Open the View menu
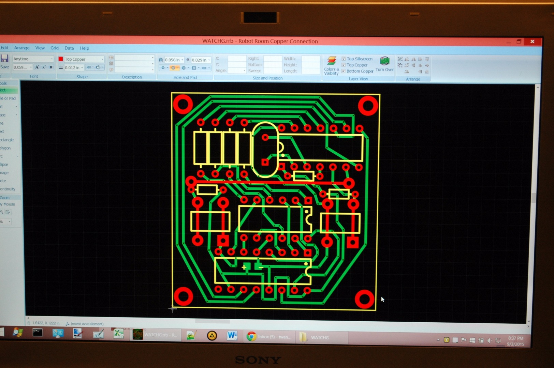554x368 pixels. (x=40, y=48)
